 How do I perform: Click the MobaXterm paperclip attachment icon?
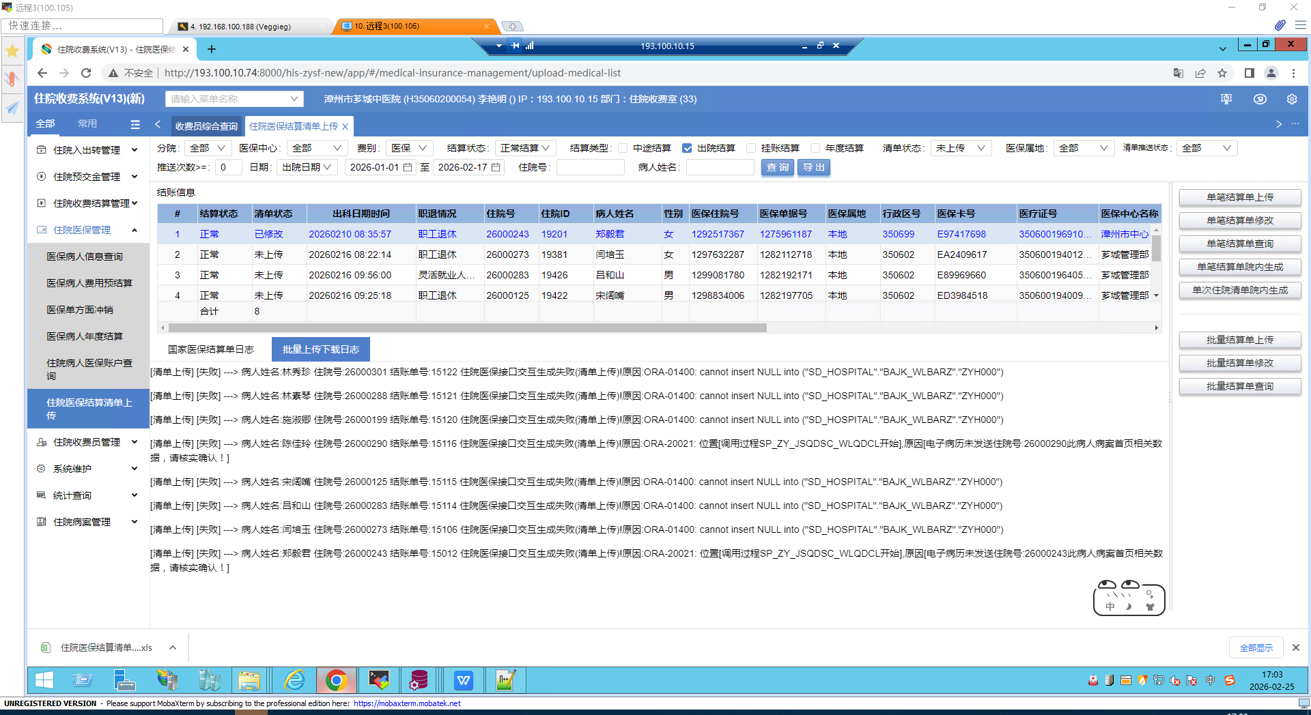point(1280,25)
